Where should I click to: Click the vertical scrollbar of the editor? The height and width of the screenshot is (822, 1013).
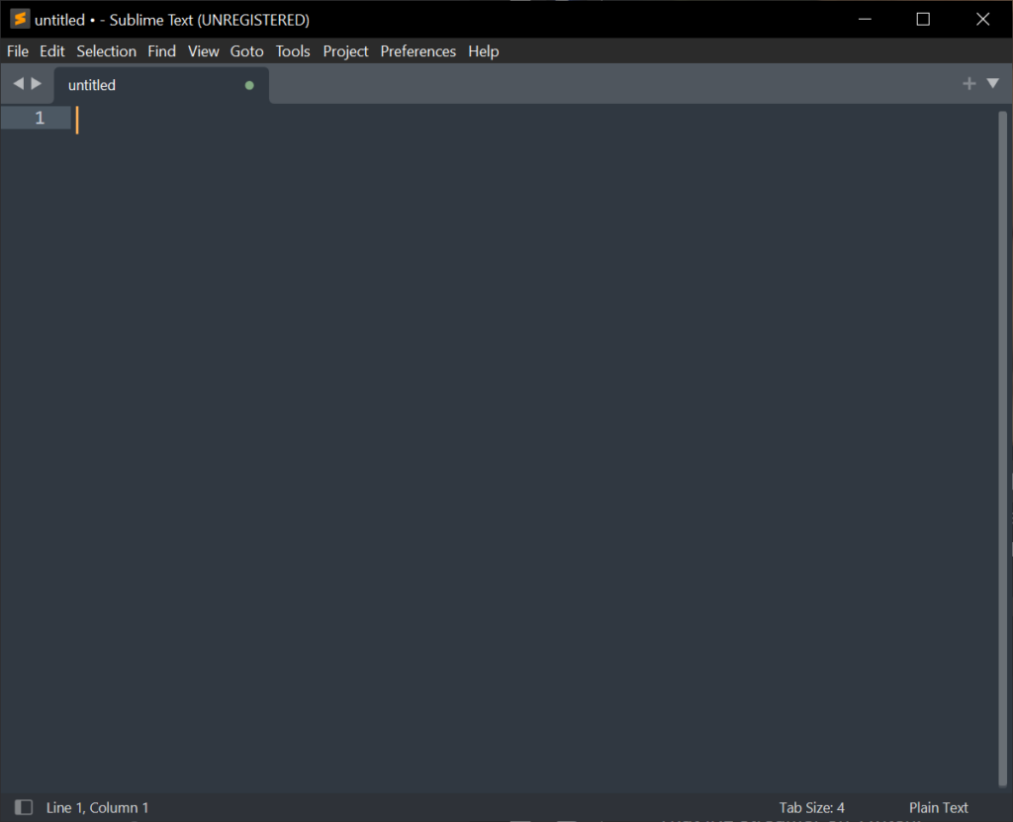coord(1003,449)
